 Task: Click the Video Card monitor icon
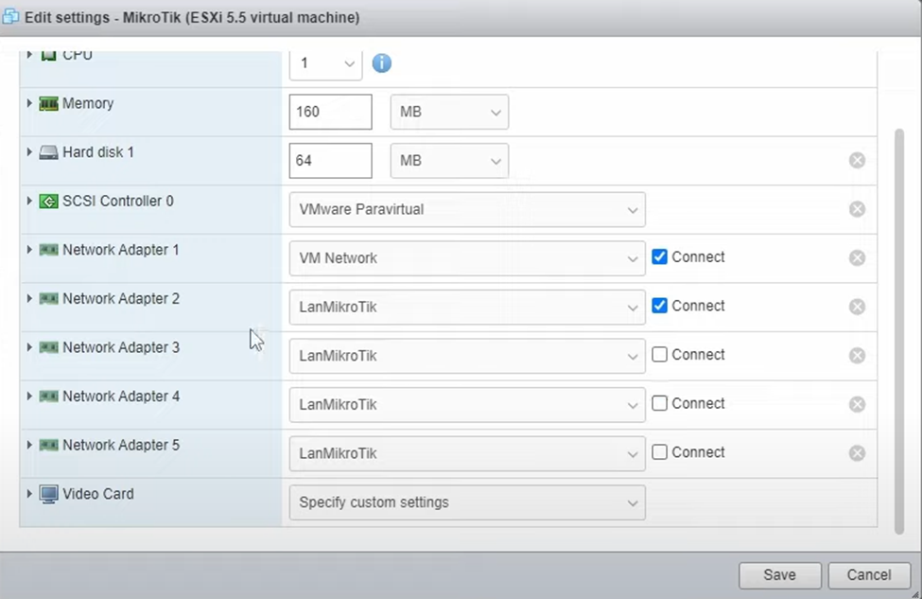[x=48, y=494]
